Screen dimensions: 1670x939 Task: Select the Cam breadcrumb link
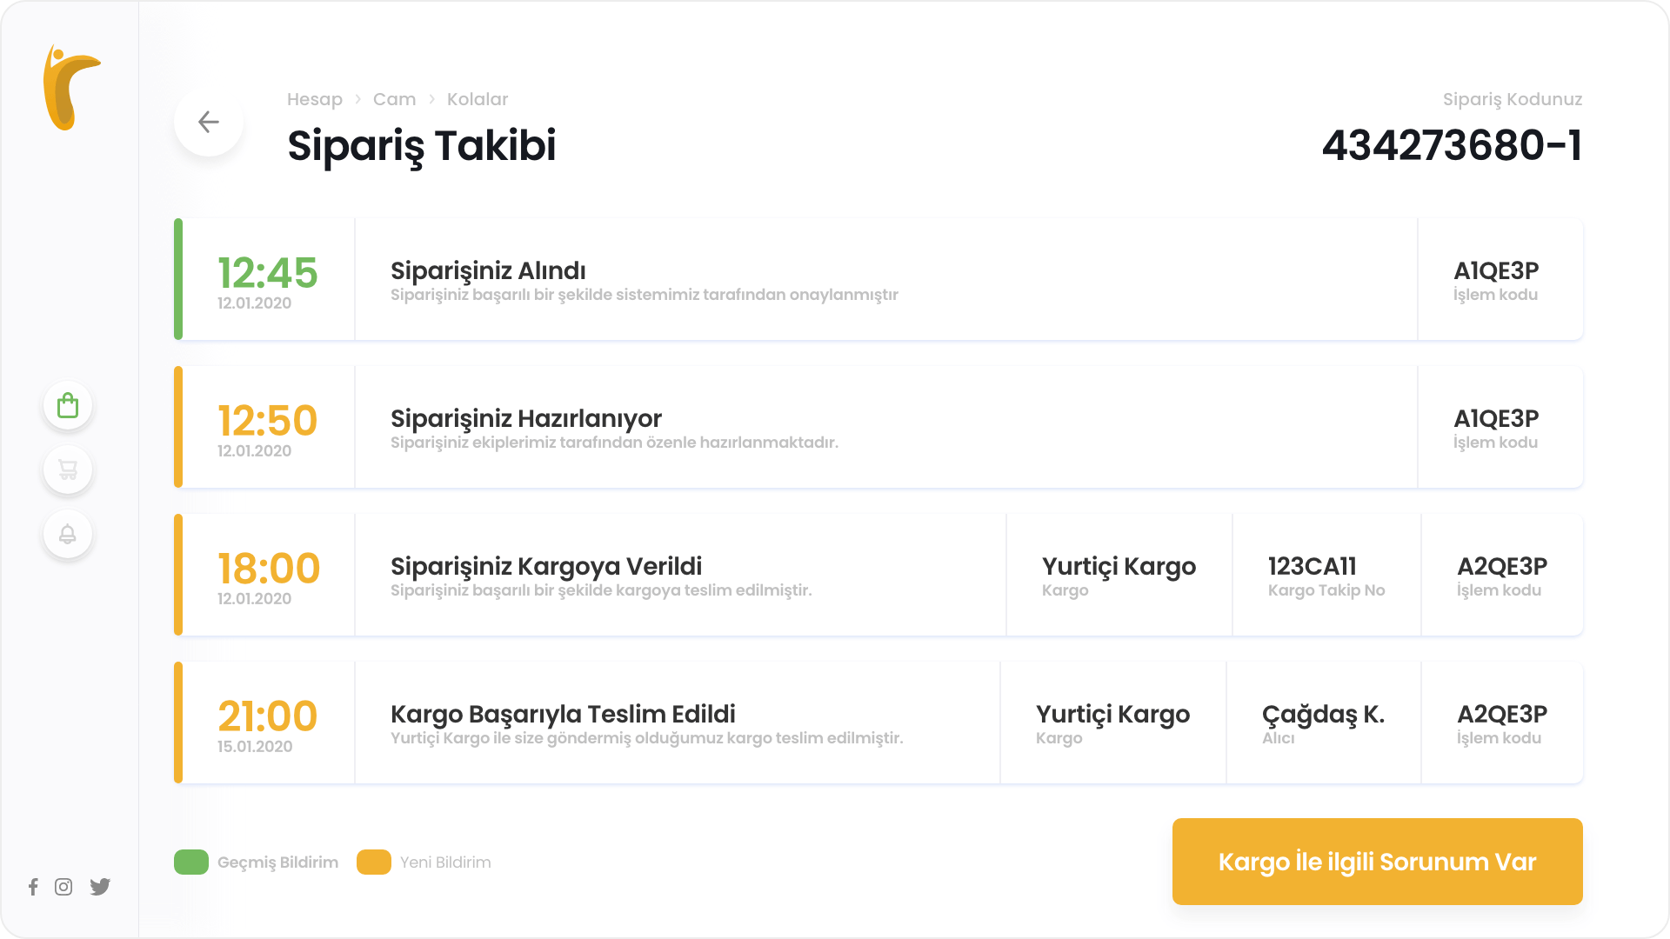(x=394, y=99)
